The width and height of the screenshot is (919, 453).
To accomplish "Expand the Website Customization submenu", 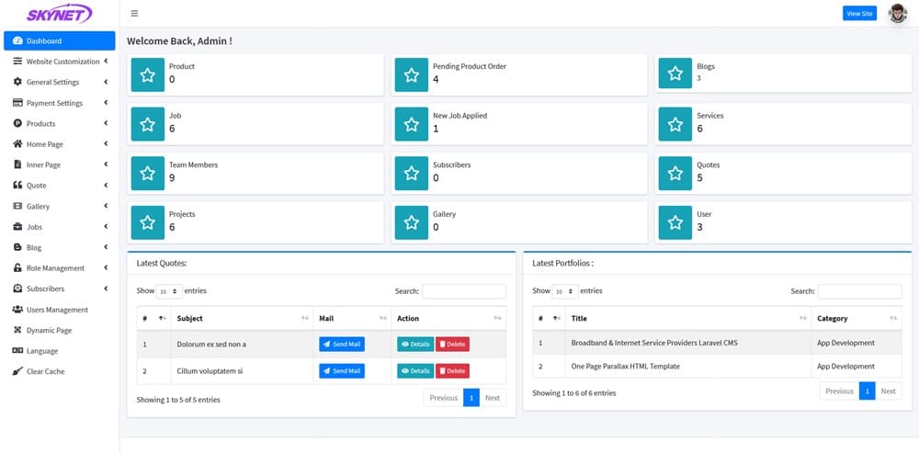I will click(x=106, y=62).
